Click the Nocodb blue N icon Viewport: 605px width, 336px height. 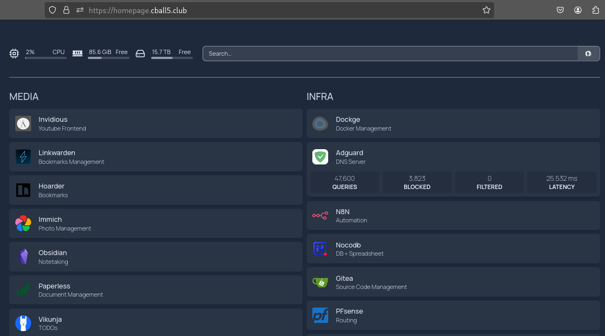coord(321,249)
